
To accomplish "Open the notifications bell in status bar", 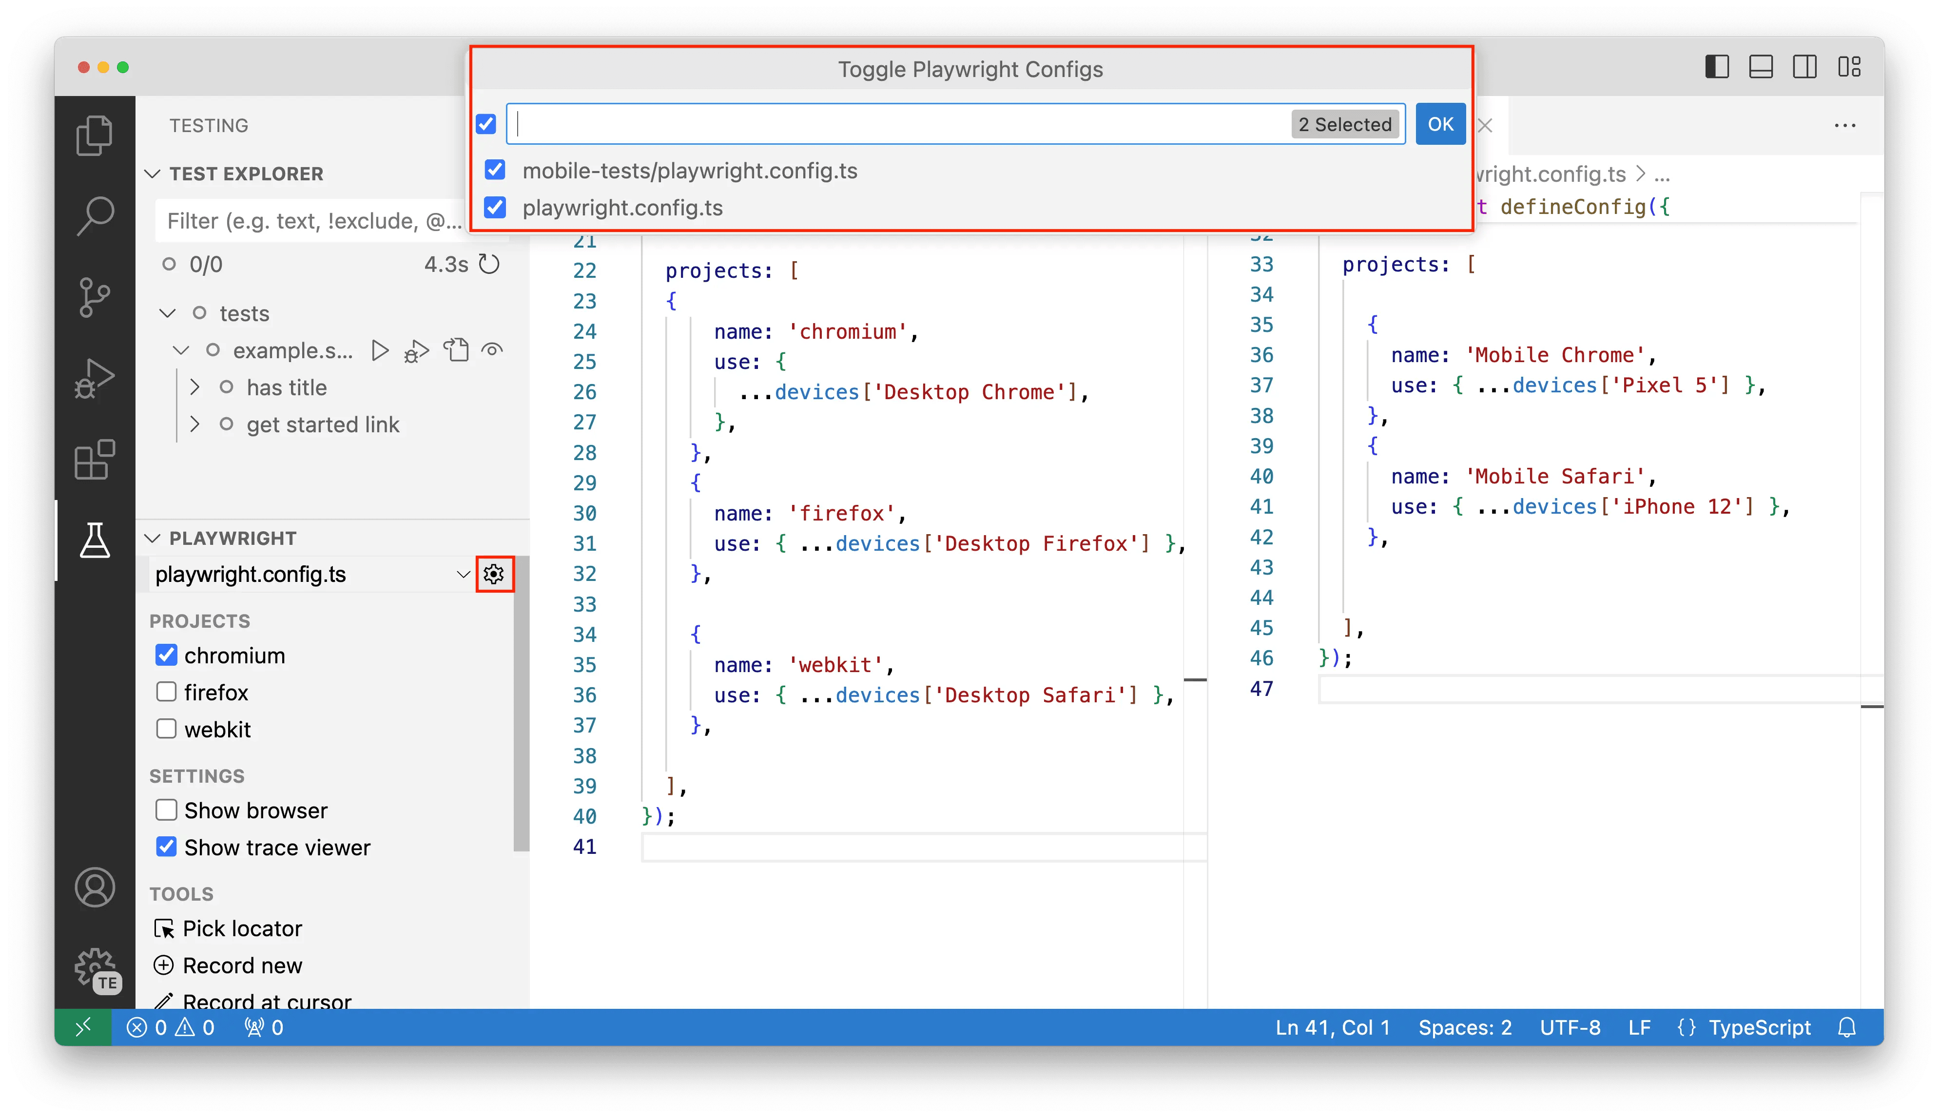I will [1846, 1027].
